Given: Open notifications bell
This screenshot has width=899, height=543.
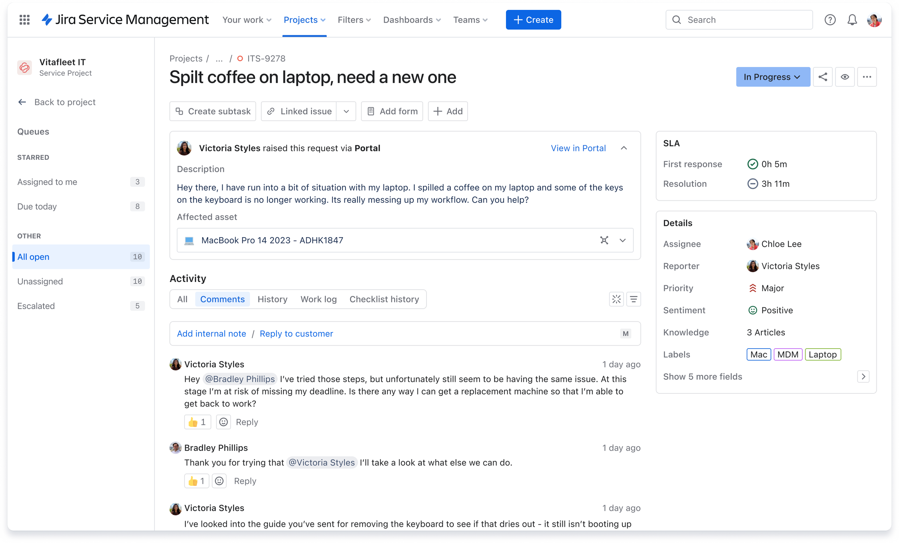Looking at the screenshot, I should coord(852,20).
